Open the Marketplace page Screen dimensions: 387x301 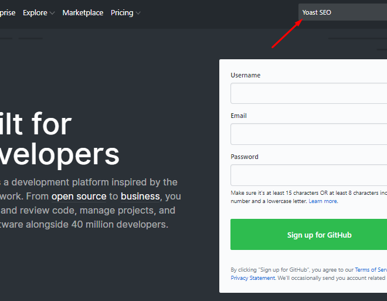[x=83, y=12]
